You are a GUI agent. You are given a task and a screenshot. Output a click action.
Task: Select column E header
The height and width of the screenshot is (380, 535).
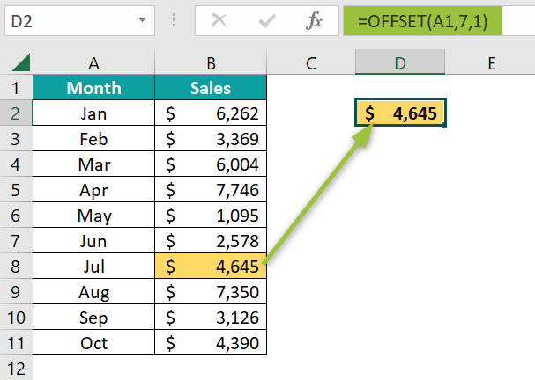(490, 63)
